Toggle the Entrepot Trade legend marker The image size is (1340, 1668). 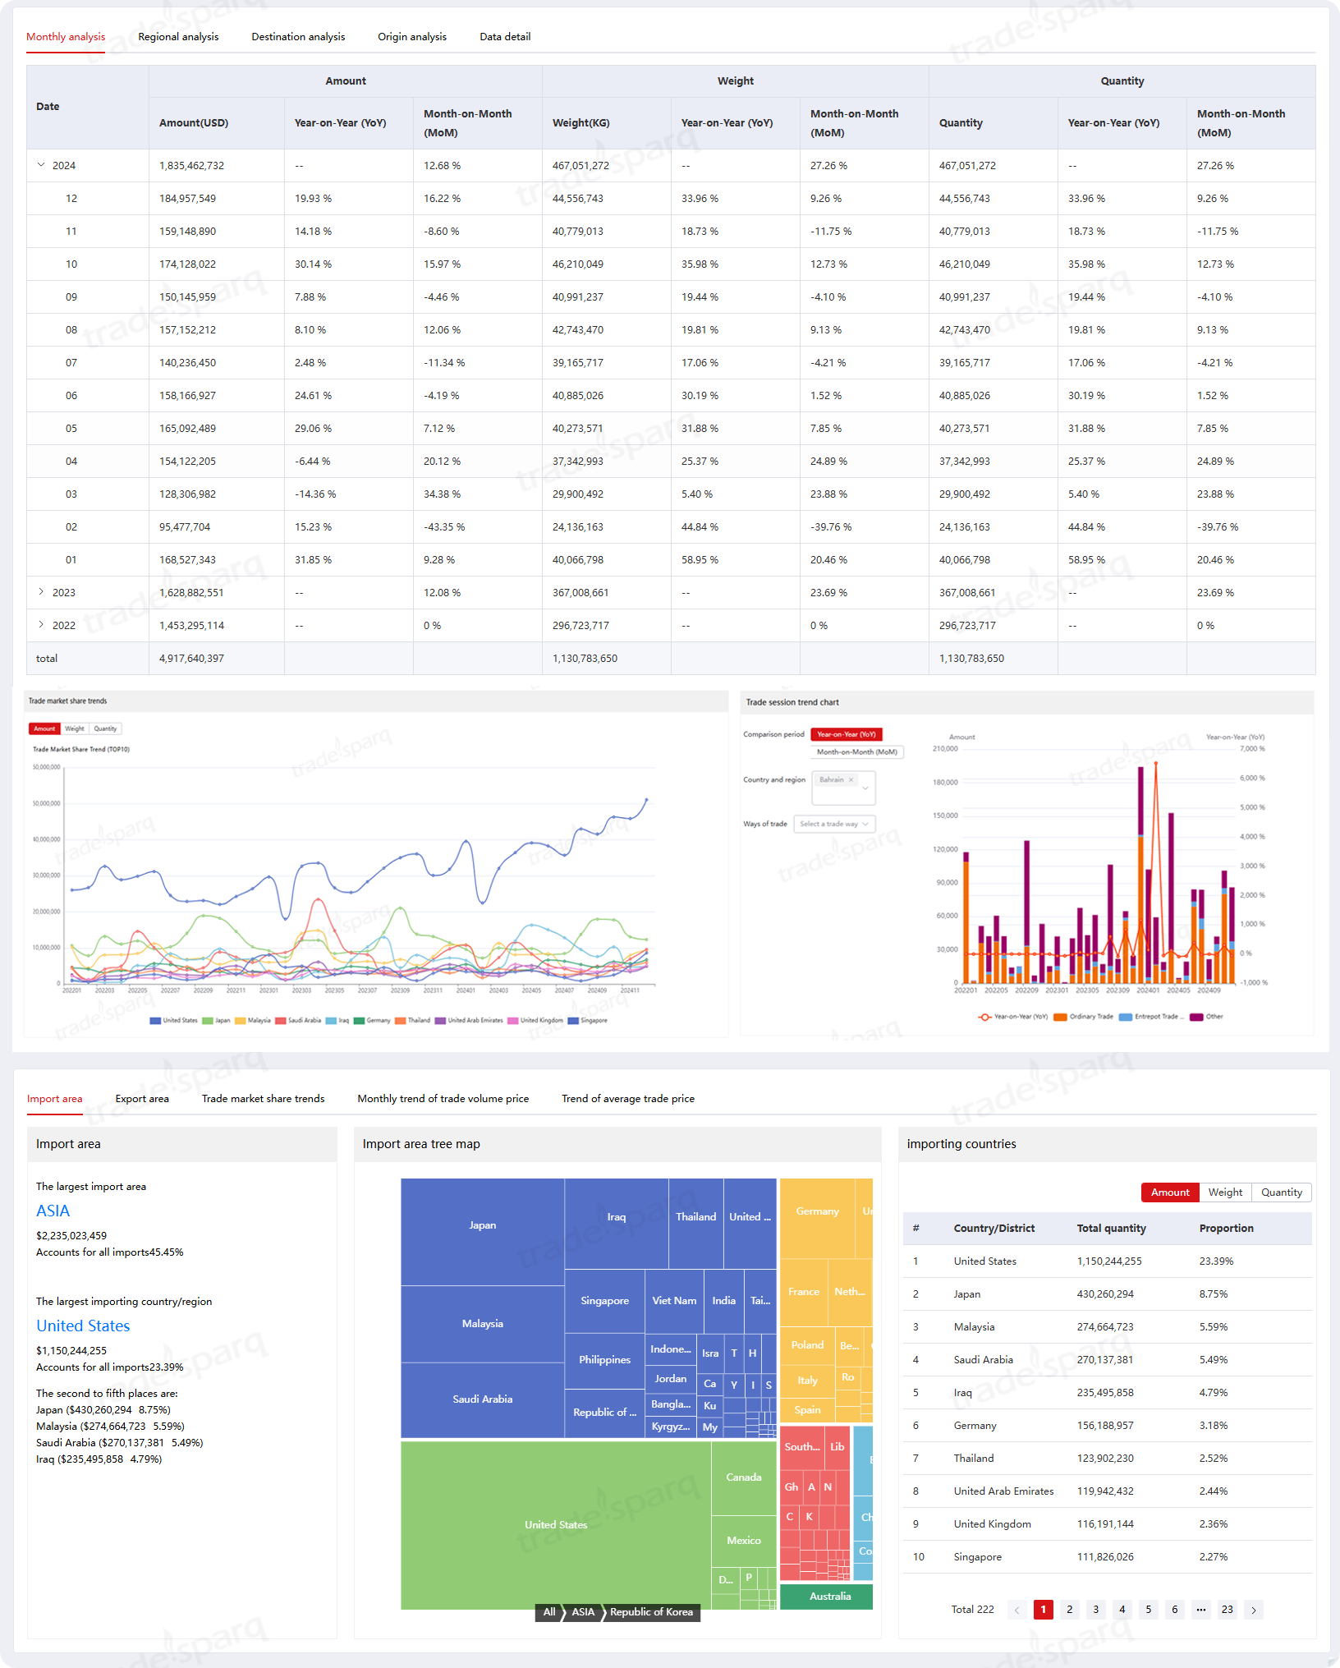coord(1126,1017)
